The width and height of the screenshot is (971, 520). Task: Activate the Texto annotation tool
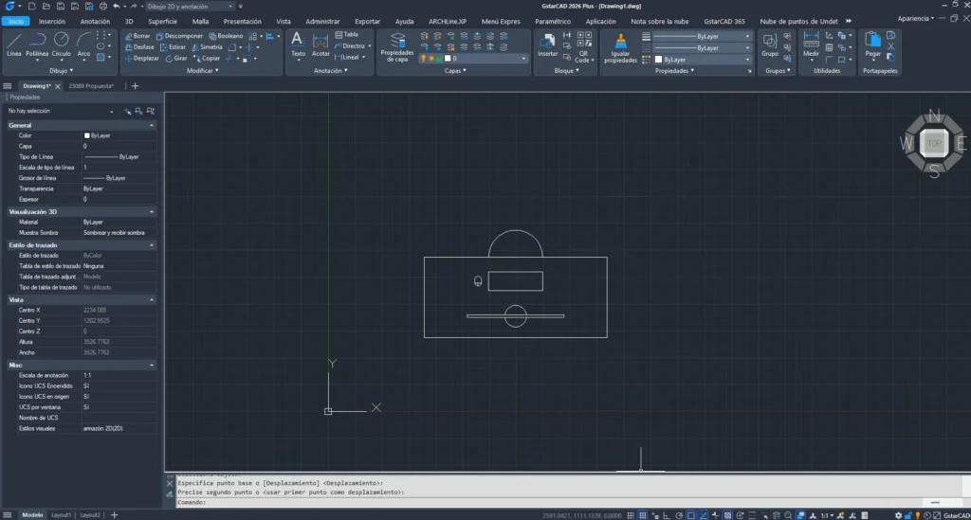click(298, 45)
